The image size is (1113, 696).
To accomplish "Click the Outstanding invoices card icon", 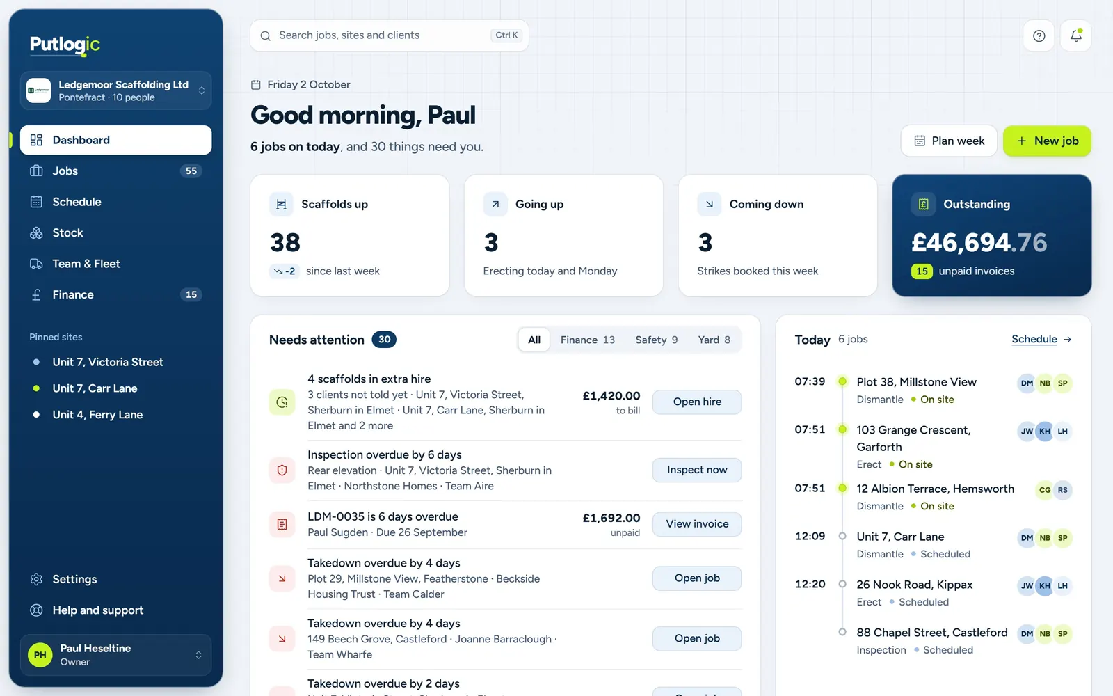I will click(923, 204).
